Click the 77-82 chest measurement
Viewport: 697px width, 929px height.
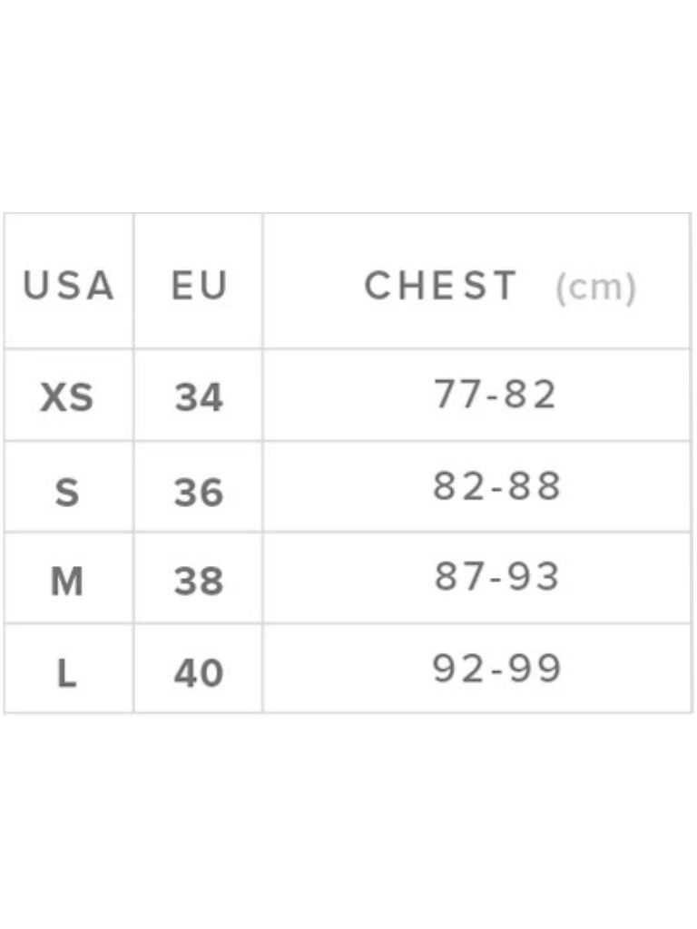495,395
